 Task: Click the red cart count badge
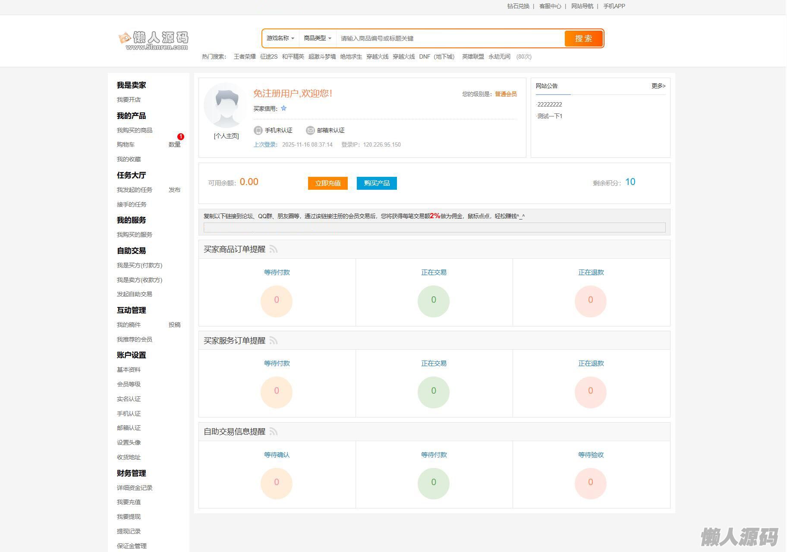pyautogui.click(x=180, y=137)
